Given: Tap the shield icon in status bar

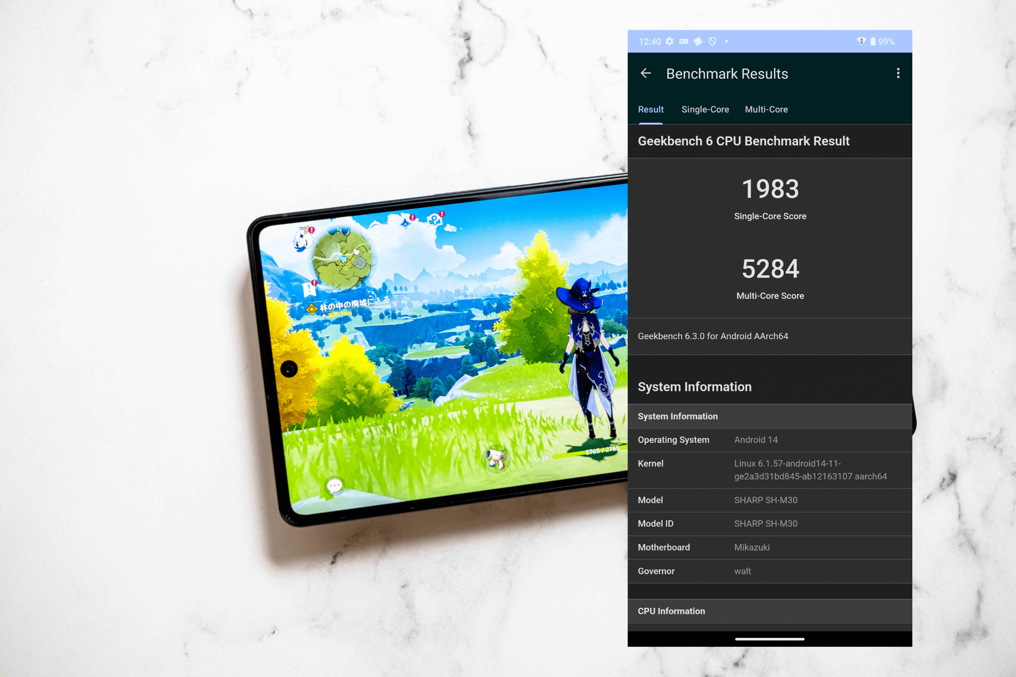Looking at the screenshot, I should (x=712, y=41).
